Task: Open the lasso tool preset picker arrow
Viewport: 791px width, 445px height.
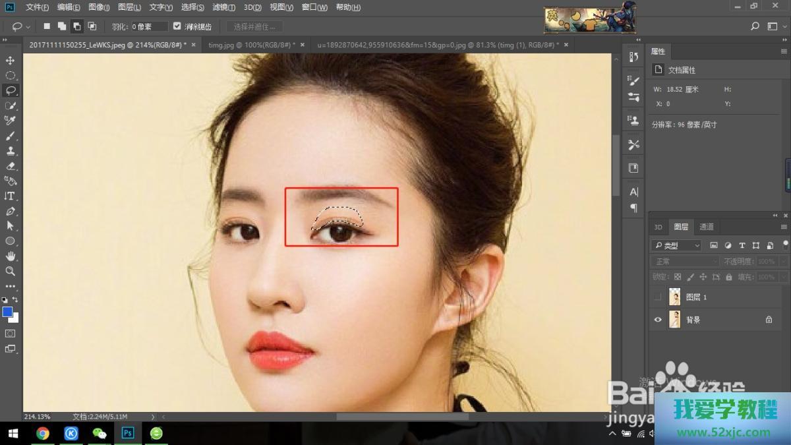Action: 28,27
